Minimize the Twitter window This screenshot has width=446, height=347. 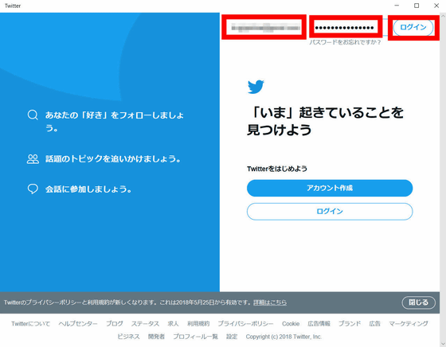[397, 6]
